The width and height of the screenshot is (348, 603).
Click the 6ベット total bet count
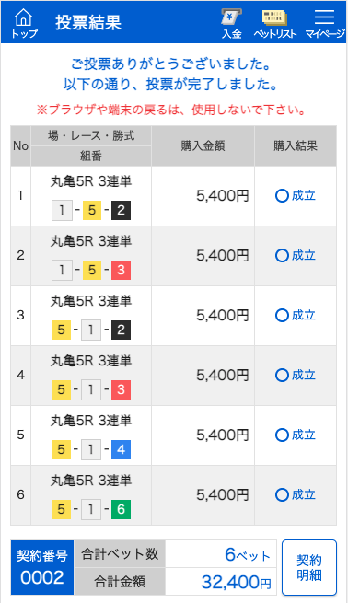coord(248,554)
